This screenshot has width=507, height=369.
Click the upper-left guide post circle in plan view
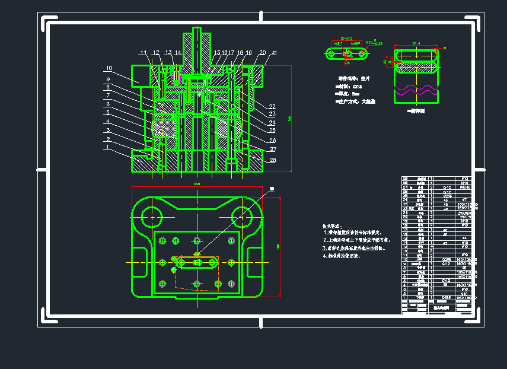coord(153,217)
